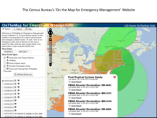This screenshot has height=118, width=157.
Task: Switch to the Events tab
Action: point(6,29)
